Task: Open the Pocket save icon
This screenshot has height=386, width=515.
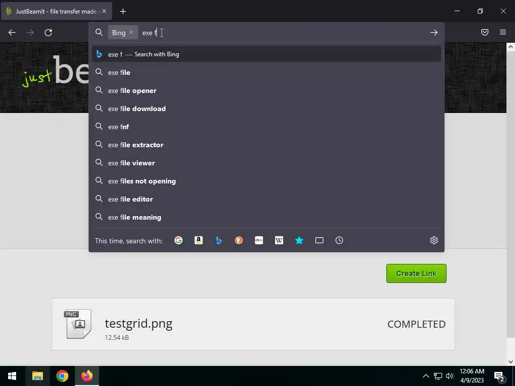Action: tap(485, 32)
